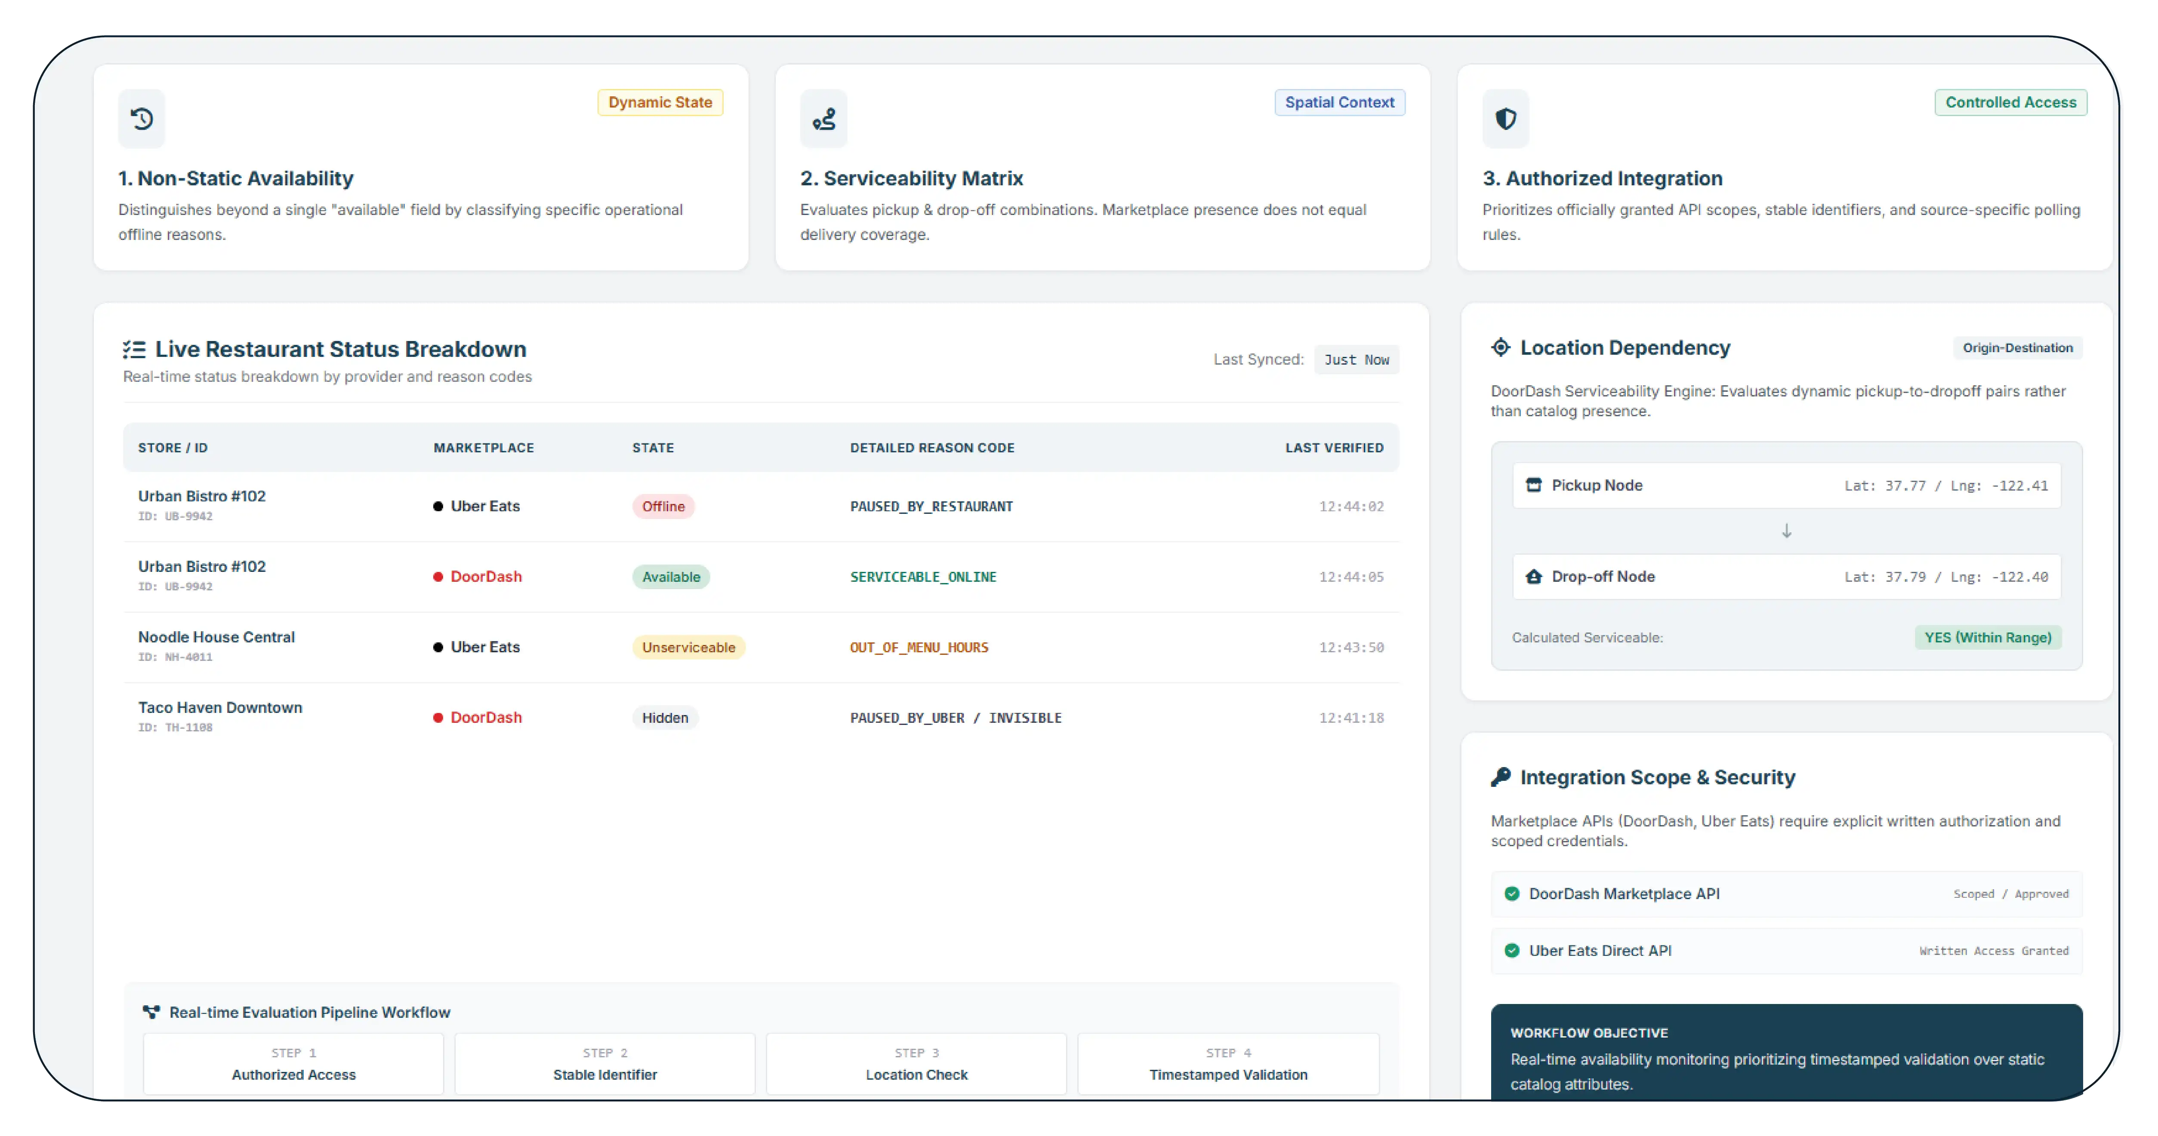Image resolution: width=2158 pixels, height=1136 pixels.
Task: Click the Noodle House Central store name
Action: pyautogui.click(x=216, y=636)
